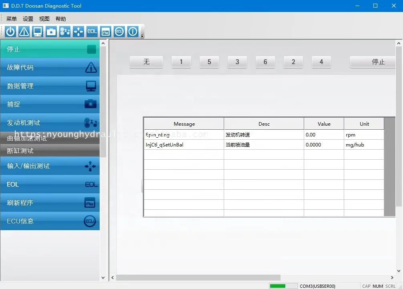This screenshot has width=403, height=289.
Task: Open the info icon in the toolbar
Action: click(133, 32)
